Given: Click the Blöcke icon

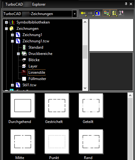Looking at the screenshot, I should 24,60.
